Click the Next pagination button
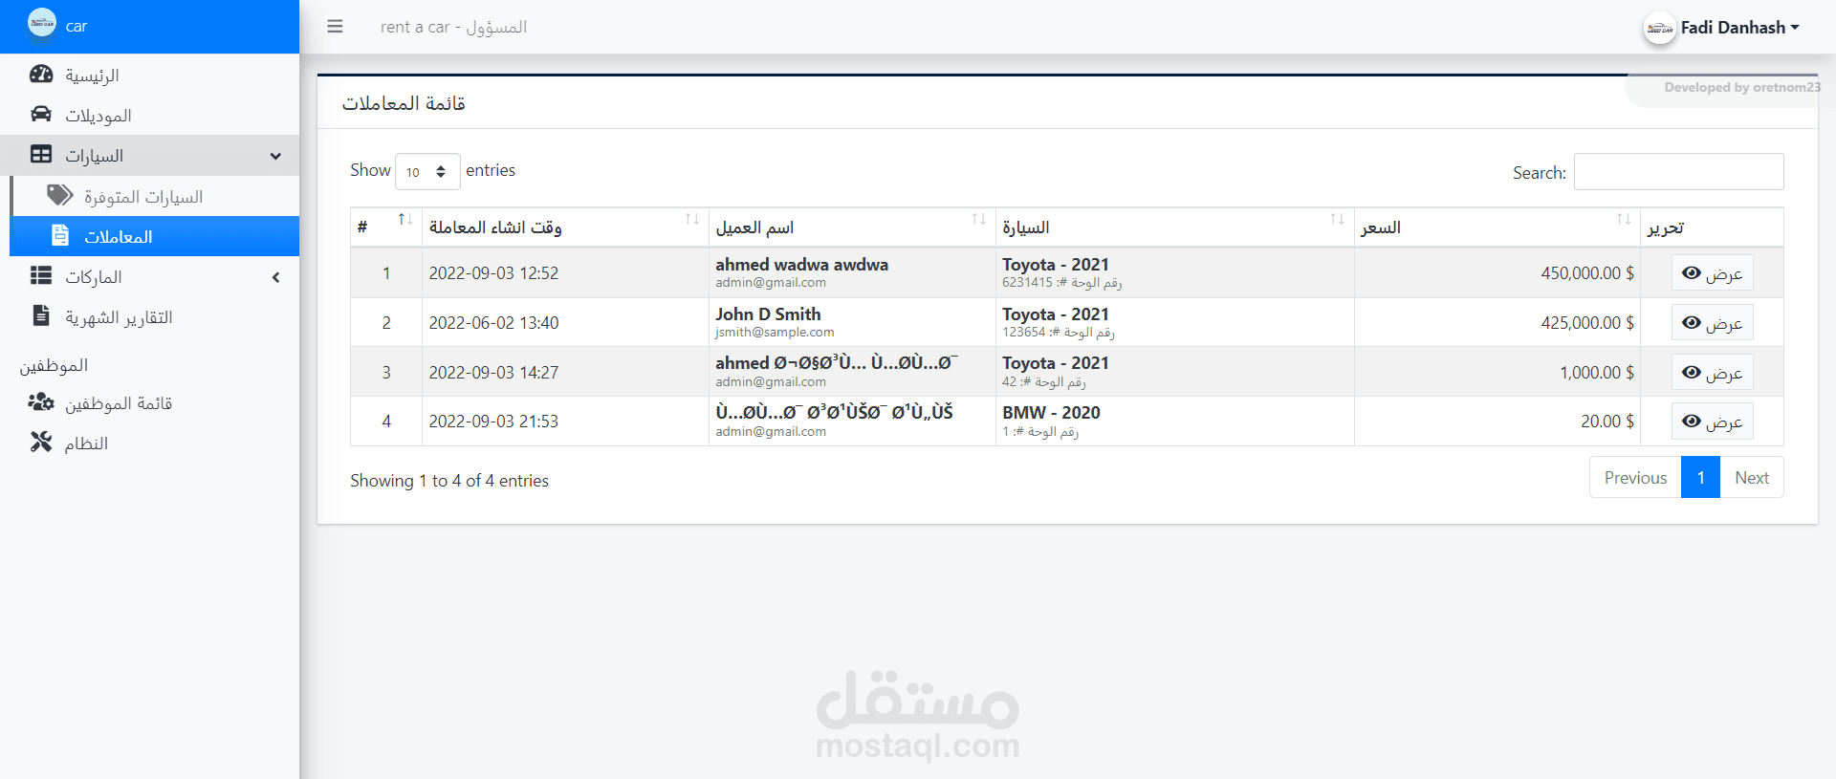The image size is (1836, 779). coord(1752,477)
